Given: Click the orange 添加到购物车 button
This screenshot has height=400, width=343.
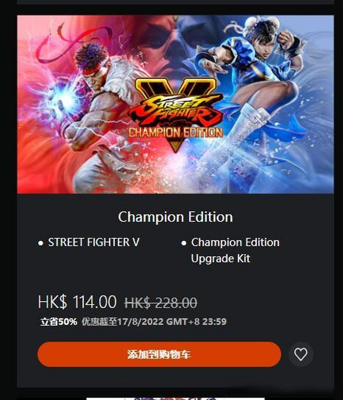Looking at the screenshot, I should 159,354.
